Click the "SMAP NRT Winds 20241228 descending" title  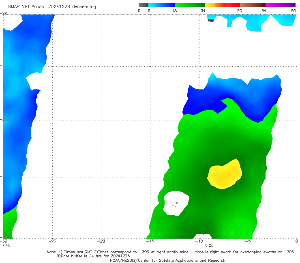pos(52,6)
